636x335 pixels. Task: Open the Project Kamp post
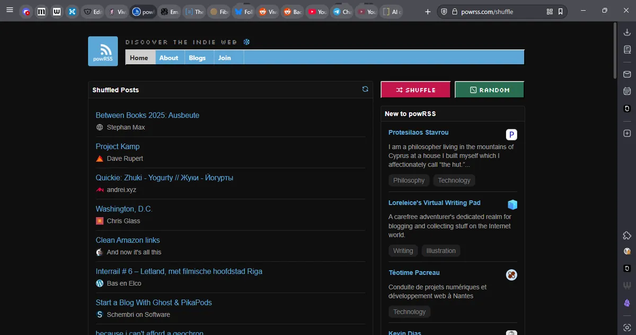pos(118,146)
